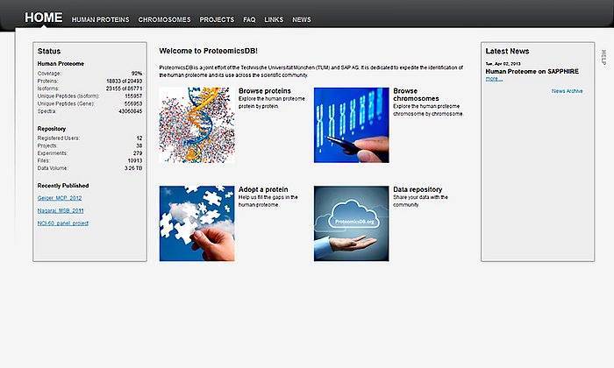Open NCI-60_panel_project link

tap(62, 223)
